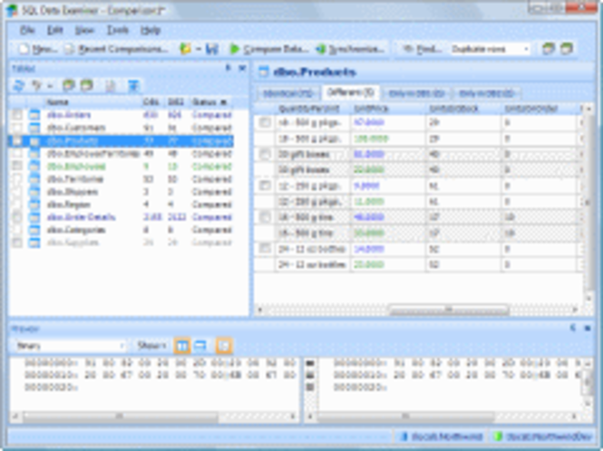
Task: Expand the filter icon's dropdown arrow
Action: tap(50, 86)
